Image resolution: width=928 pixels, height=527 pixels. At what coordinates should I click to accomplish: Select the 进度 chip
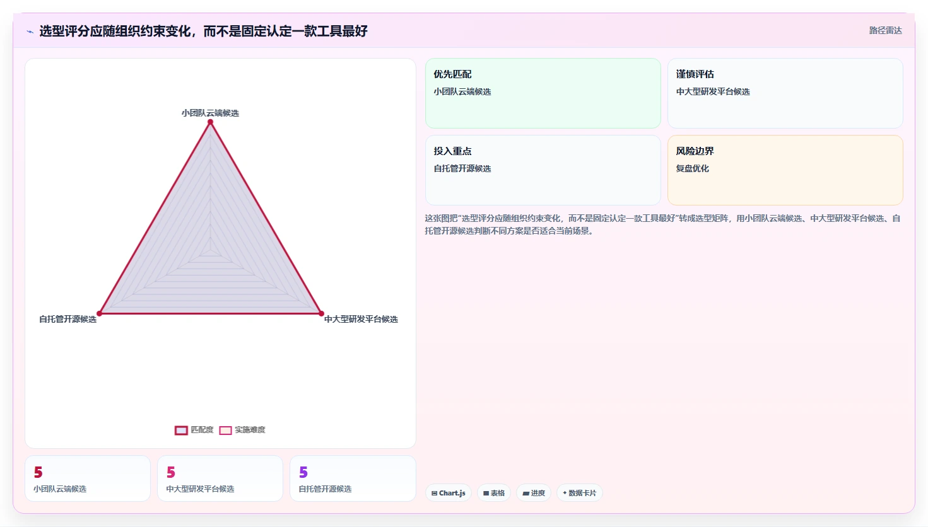(x=534, y=493)
